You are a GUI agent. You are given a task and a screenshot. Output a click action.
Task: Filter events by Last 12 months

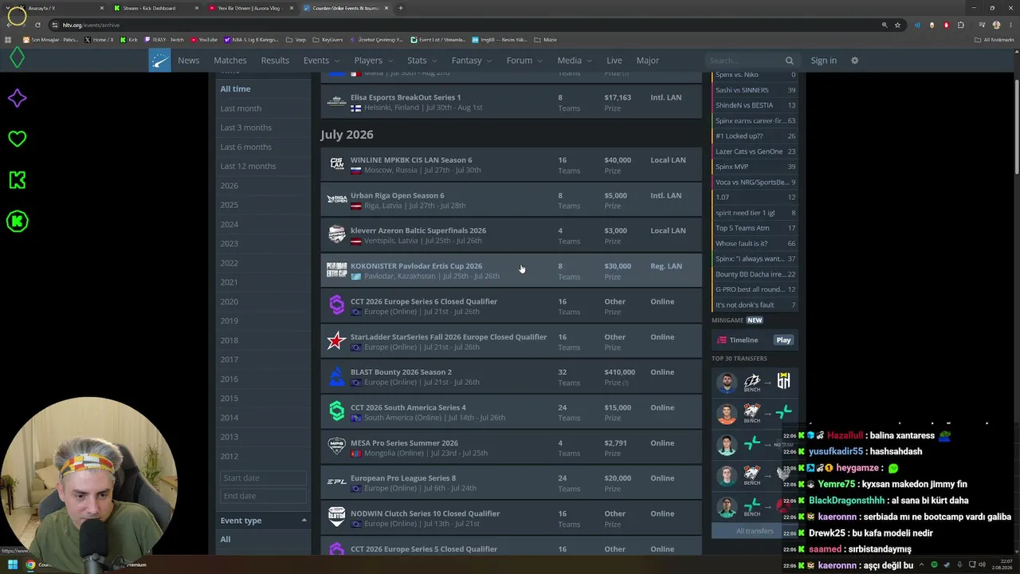point(249,166)
